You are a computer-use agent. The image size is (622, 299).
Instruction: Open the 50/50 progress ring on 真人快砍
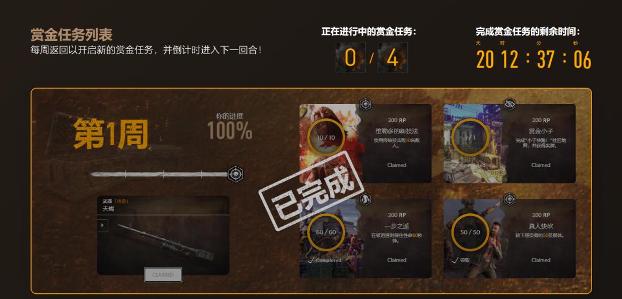pyautogui.click(x=470, y=232)
